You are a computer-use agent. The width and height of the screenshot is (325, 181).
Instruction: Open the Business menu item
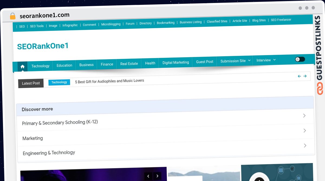[86, 65]
